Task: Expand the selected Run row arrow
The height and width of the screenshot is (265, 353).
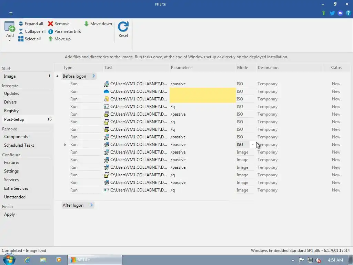Action: coord(65,145)
